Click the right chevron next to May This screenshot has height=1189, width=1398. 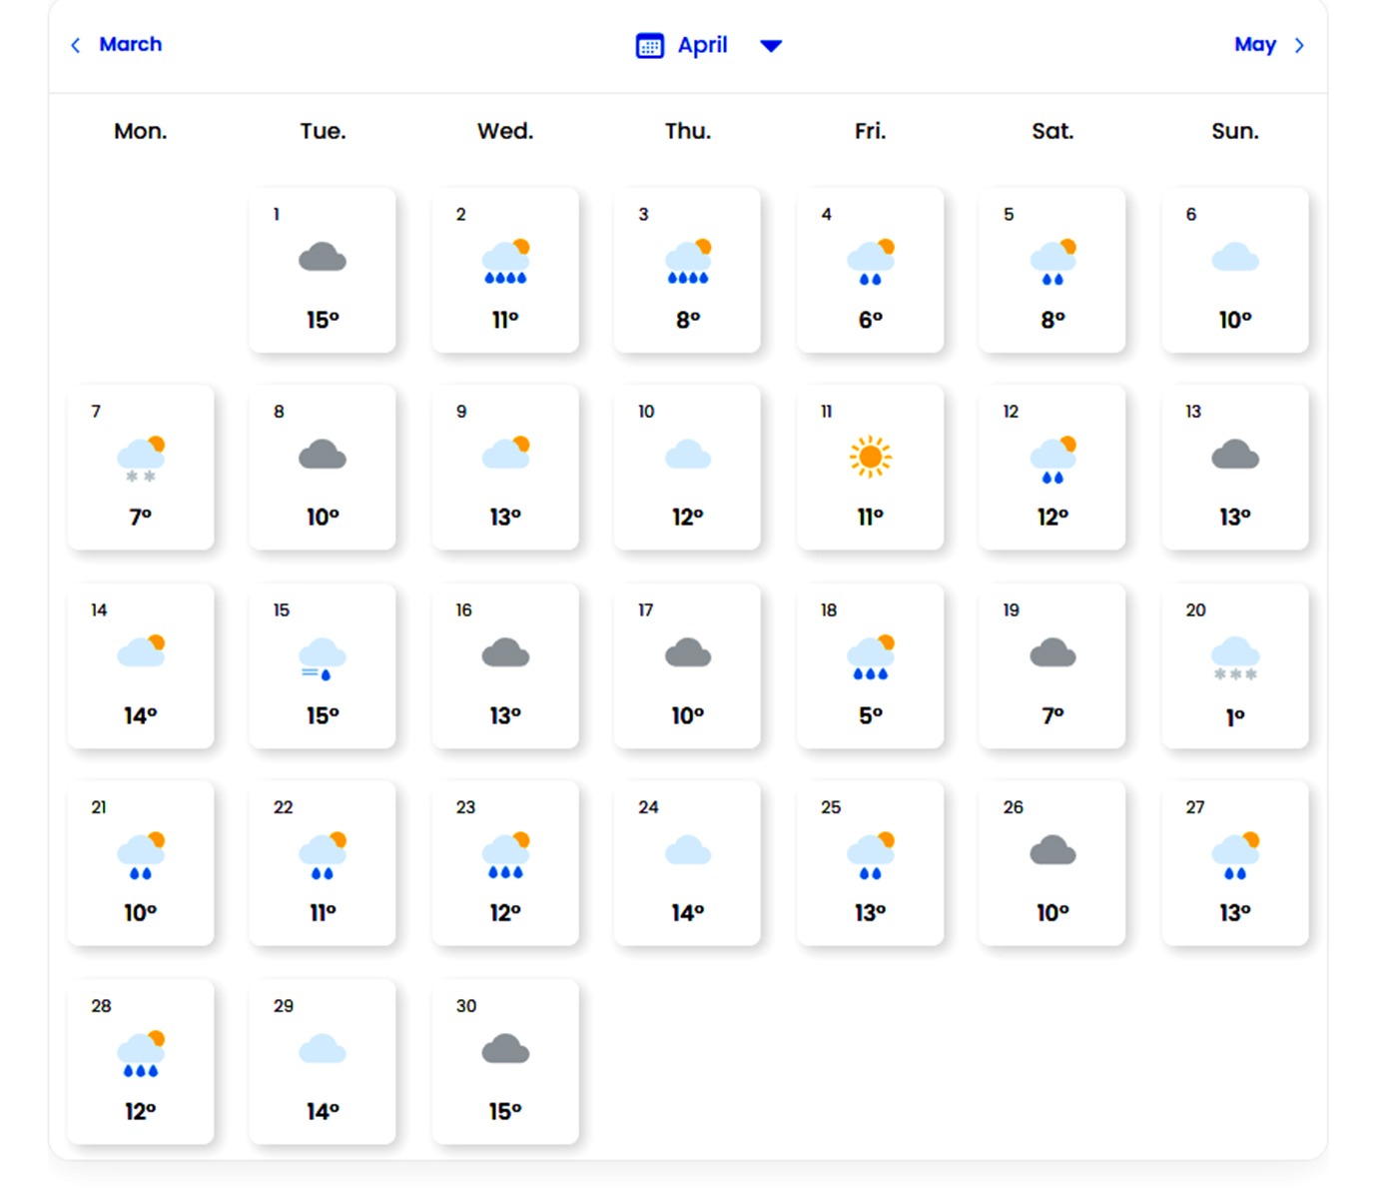tap(1299, 45)
